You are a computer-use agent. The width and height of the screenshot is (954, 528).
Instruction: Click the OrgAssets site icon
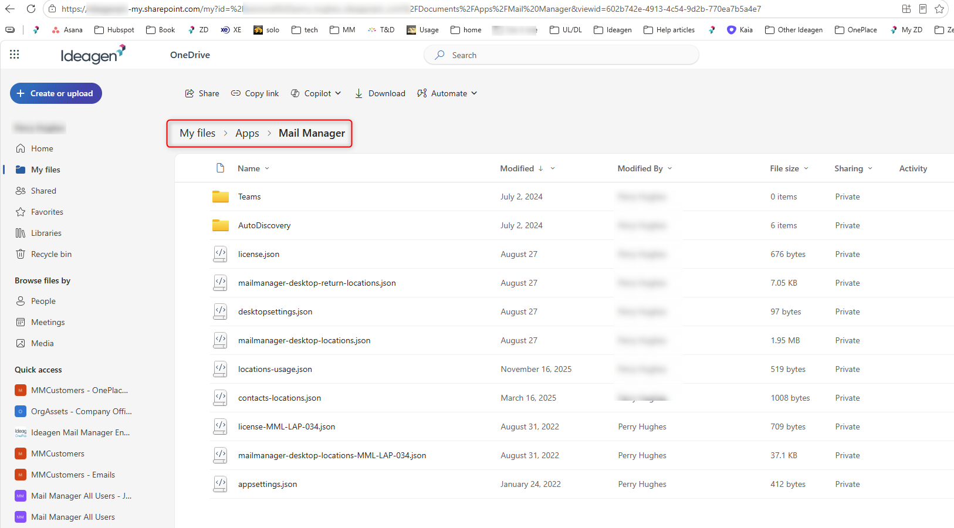(21, 411)
